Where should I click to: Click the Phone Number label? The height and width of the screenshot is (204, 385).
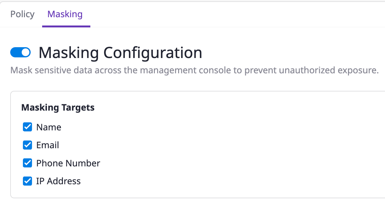coord(68,163)
